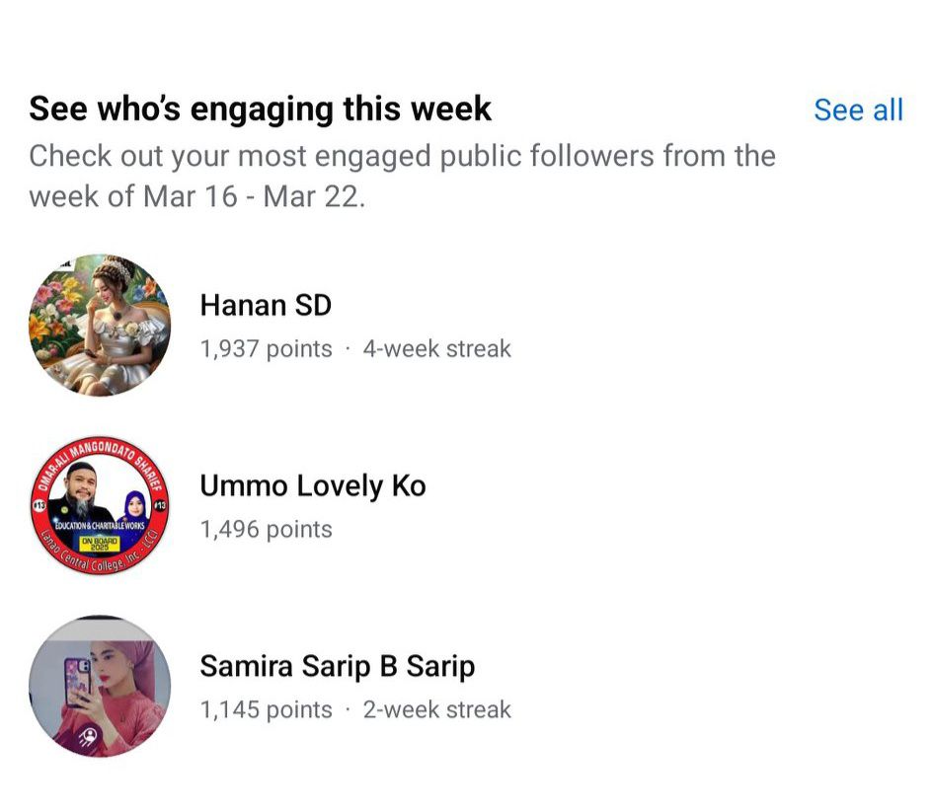933x811 pixels.
Task: Tap the 1,937 points label
Action: 266,349
